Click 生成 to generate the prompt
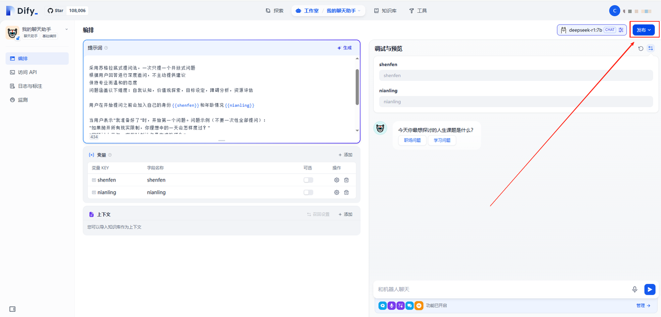This screenshot has width=661, height=317. point(344,48)
